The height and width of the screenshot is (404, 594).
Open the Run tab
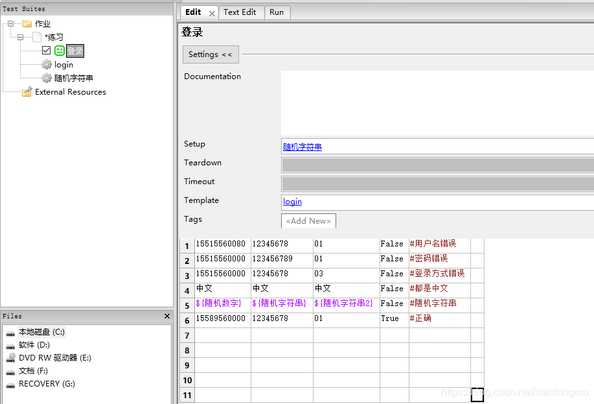click(277, 12)
